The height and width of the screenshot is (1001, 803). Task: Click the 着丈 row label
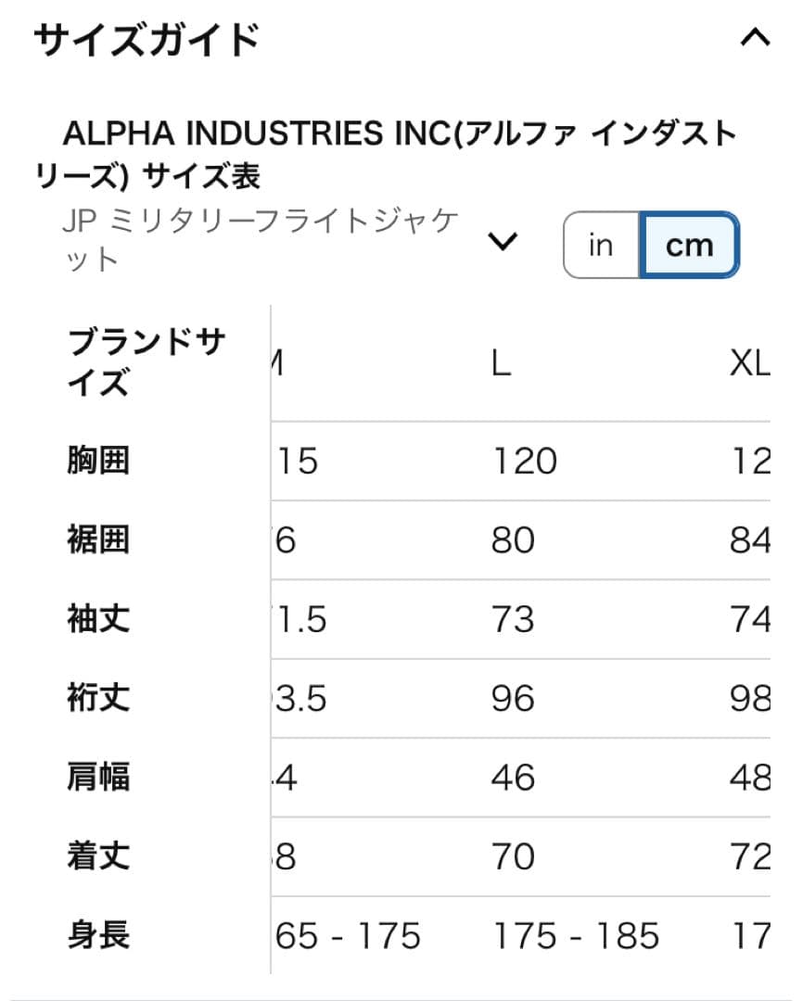click(x=96, y=857)
